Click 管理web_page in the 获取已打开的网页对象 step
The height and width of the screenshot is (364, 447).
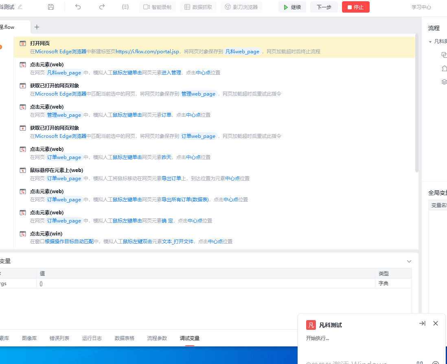click(x=198, y=94)
